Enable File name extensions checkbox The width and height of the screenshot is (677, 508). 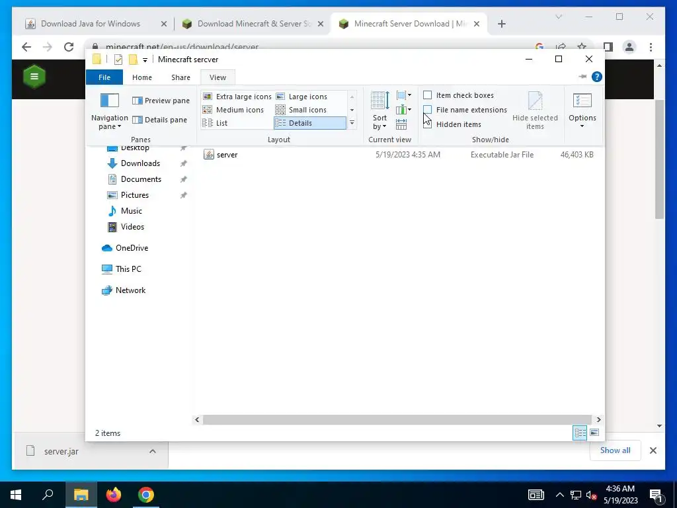[428, 110]
